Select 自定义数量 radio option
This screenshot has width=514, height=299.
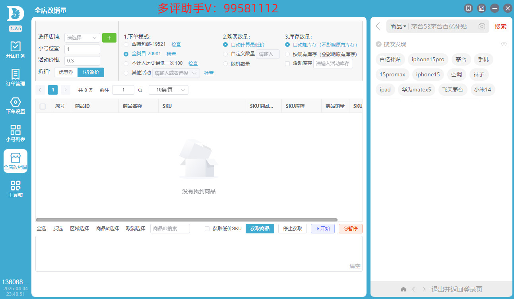[225, 54]
